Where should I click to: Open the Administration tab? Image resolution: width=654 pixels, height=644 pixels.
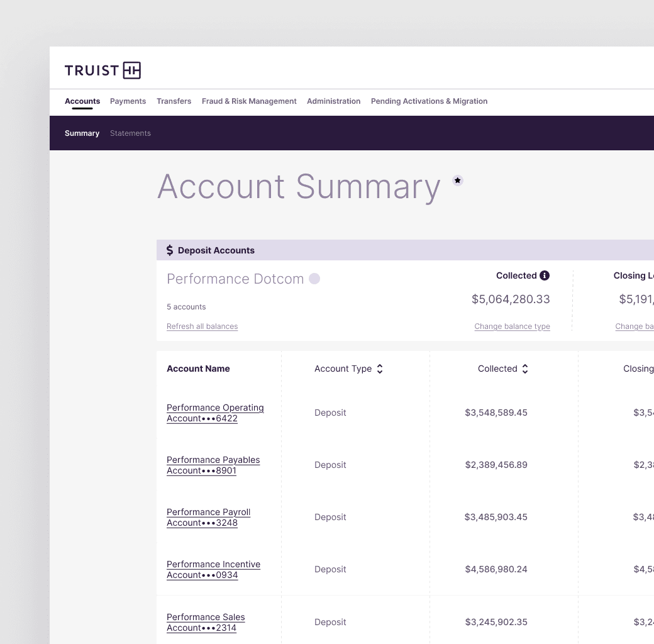pos(334,101)
